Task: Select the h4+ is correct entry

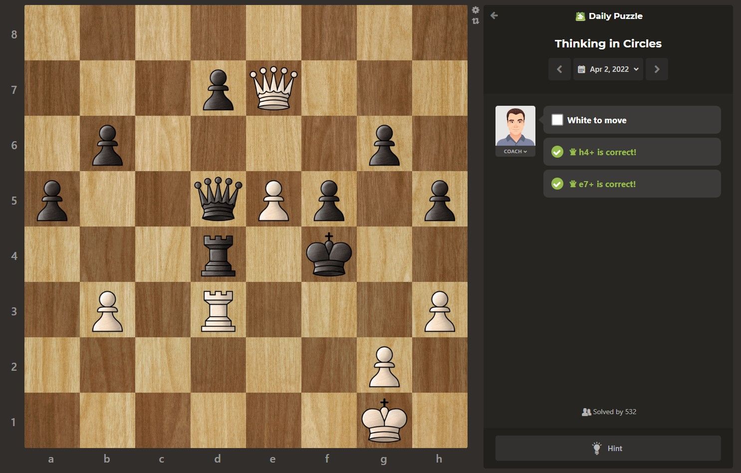Action: coord(632,152)
